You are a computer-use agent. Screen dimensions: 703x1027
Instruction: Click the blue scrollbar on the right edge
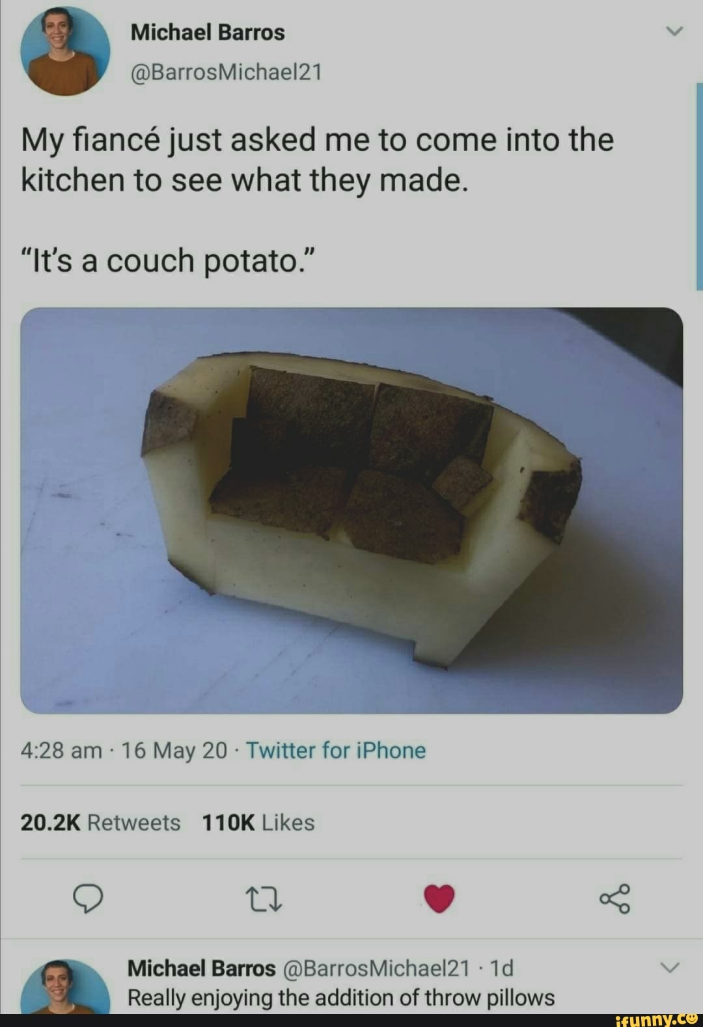699,185
